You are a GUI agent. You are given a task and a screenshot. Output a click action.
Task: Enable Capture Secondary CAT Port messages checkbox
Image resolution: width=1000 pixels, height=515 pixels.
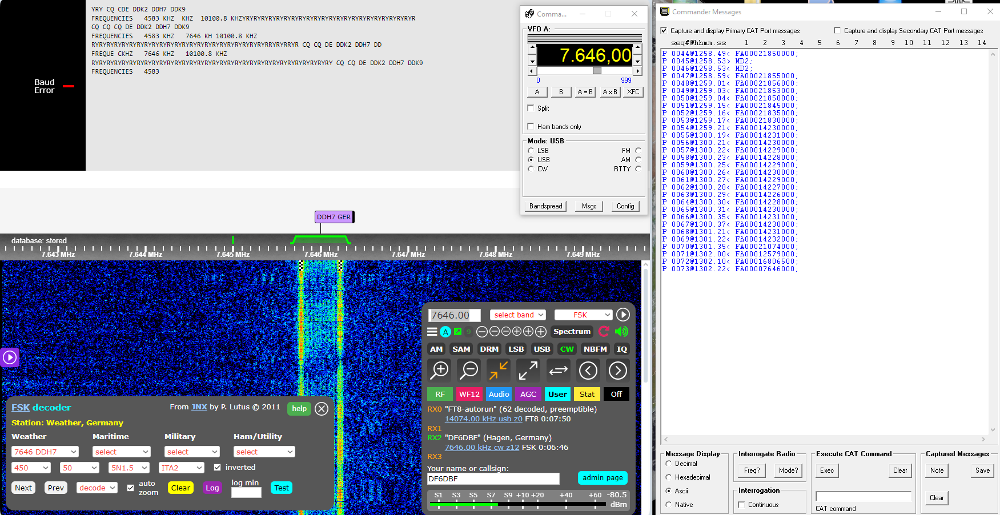click(x=837, y=30)
